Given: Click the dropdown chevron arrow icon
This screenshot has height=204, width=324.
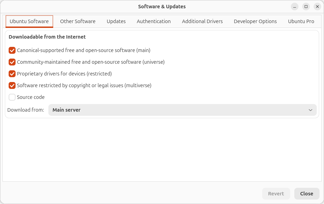Looking at the screenshot, I should click(310, 110).
